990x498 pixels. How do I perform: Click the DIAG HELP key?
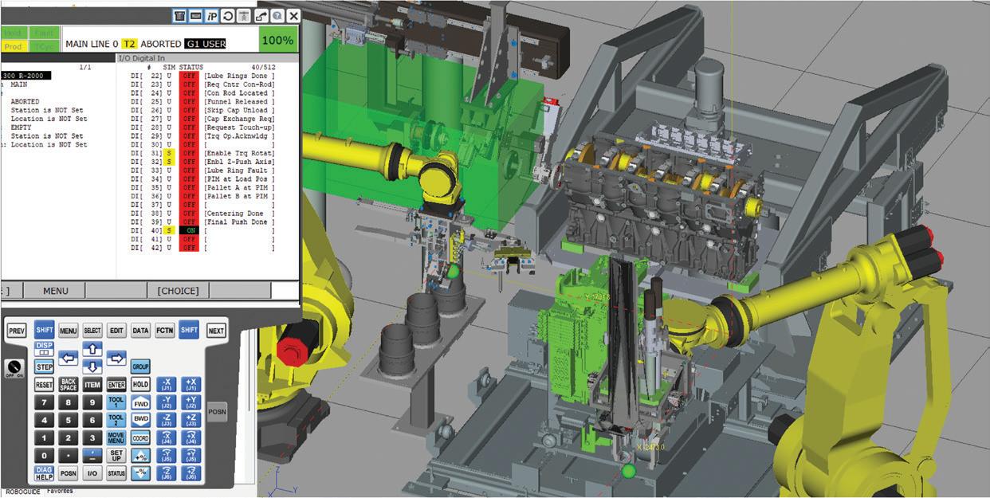(x=44, y=473)
